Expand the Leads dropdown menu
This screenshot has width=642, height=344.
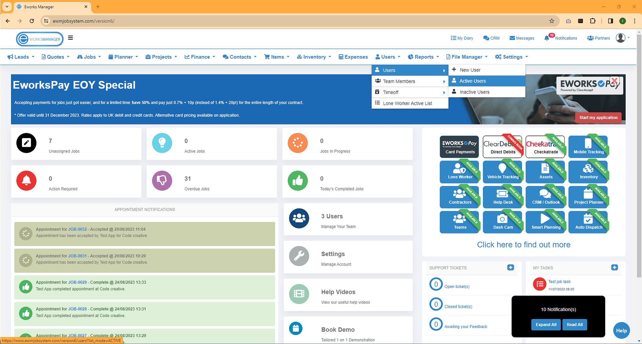(x=21, y=57)
